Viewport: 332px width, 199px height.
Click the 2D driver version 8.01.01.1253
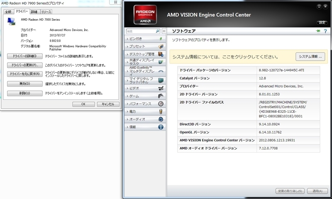pyautogui.click(x=269, y=95)
